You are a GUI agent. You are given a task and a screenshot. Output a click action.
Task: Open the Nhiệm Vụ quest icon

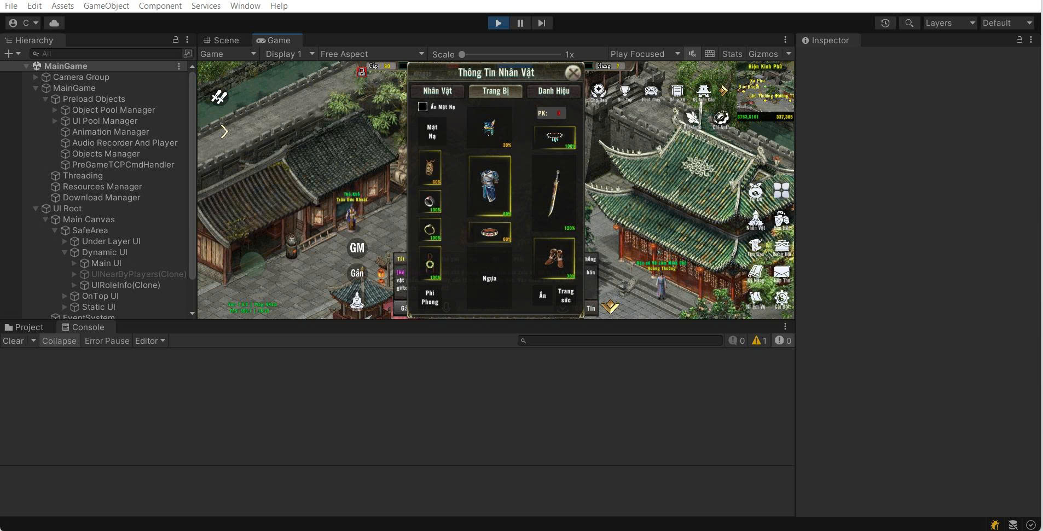(756, 299)
